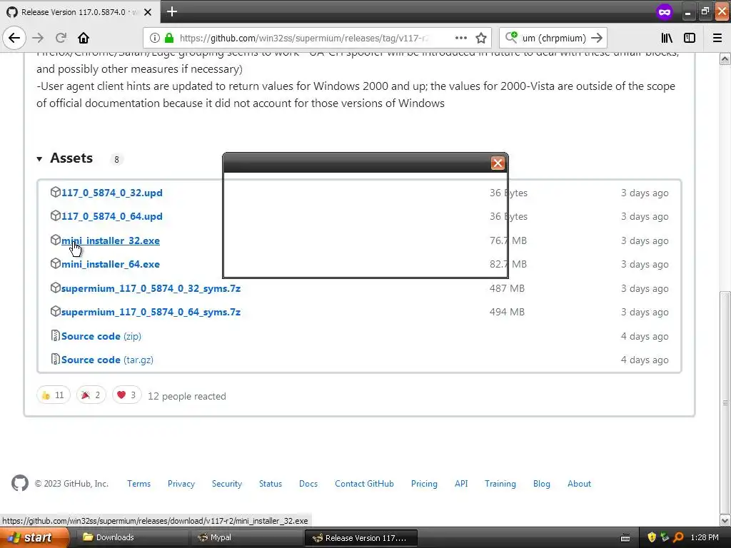
Task: Click the GitHub logo in footer
Action: pos(19,483)
